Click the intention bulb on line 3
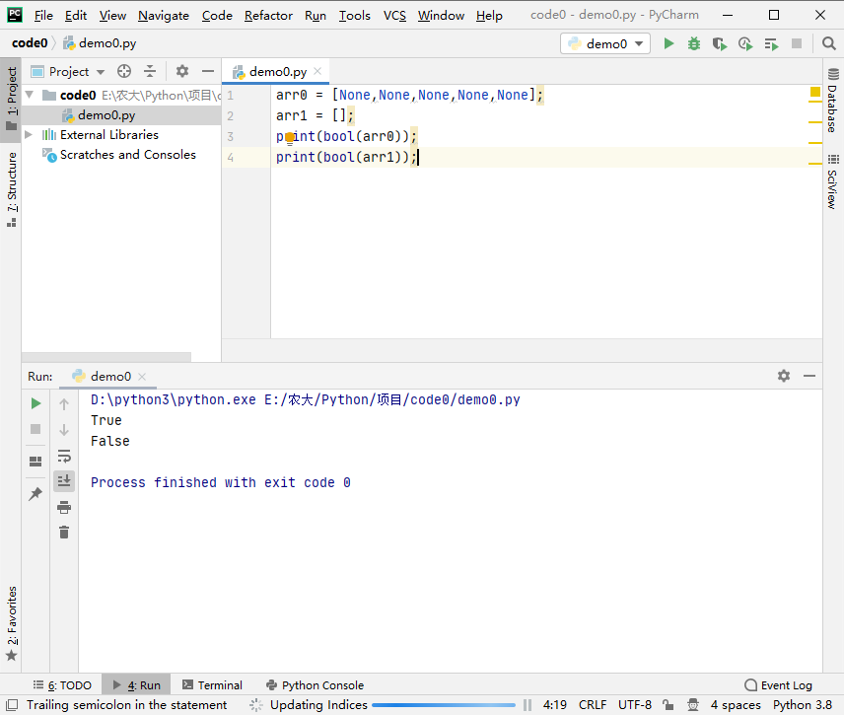The image size is (844, 715). pos(290,138)
